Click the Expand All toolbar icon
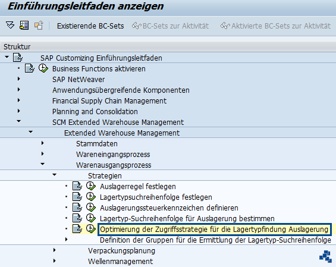This screenshot has width=336, height=267. [10, 26]
